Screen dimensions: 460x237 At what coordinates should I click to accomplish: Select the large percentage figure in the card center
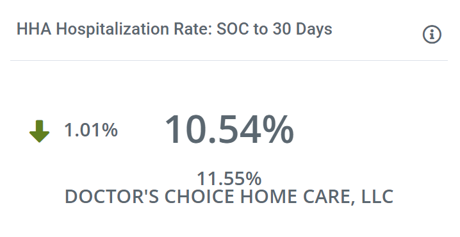tap(229, 129)
